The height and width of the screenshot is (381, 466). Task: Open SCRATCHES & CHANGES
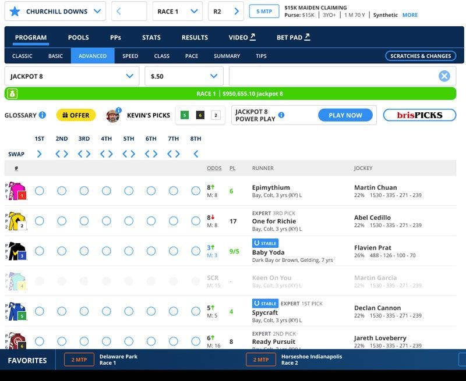pyautogui.click(x=420, y=56)
